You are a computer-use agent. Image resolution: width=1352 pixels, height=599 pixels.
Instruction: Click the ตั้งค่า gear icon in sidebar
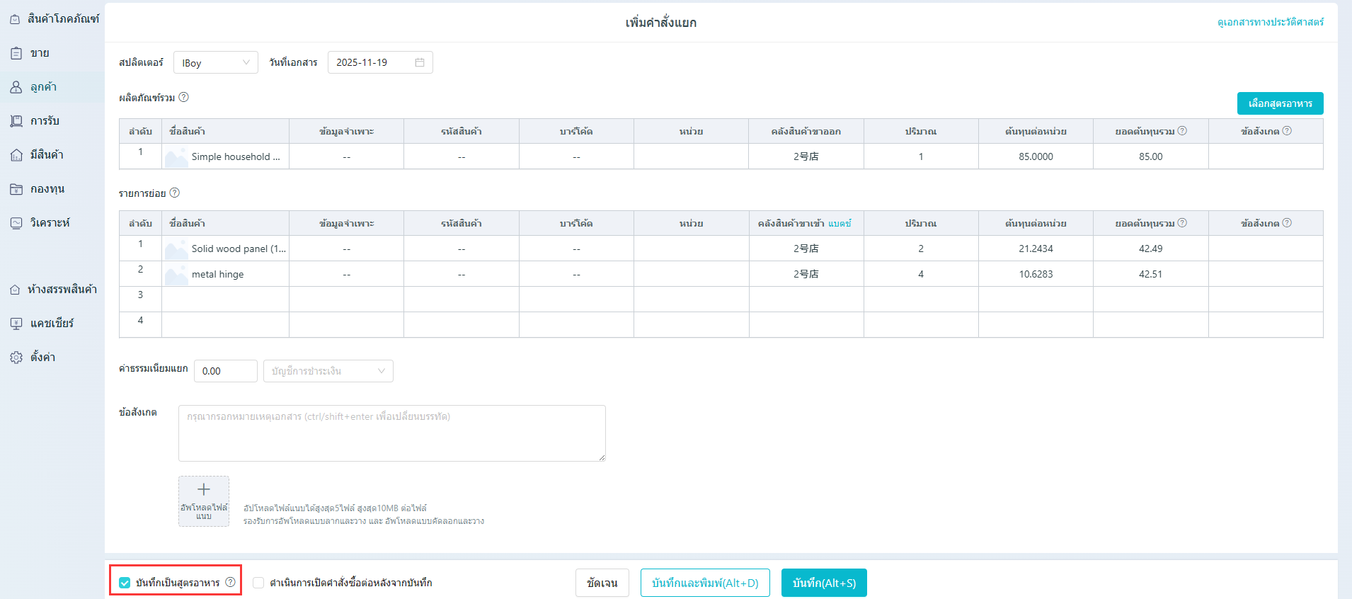pyautogui.click(x=16, y=358)
